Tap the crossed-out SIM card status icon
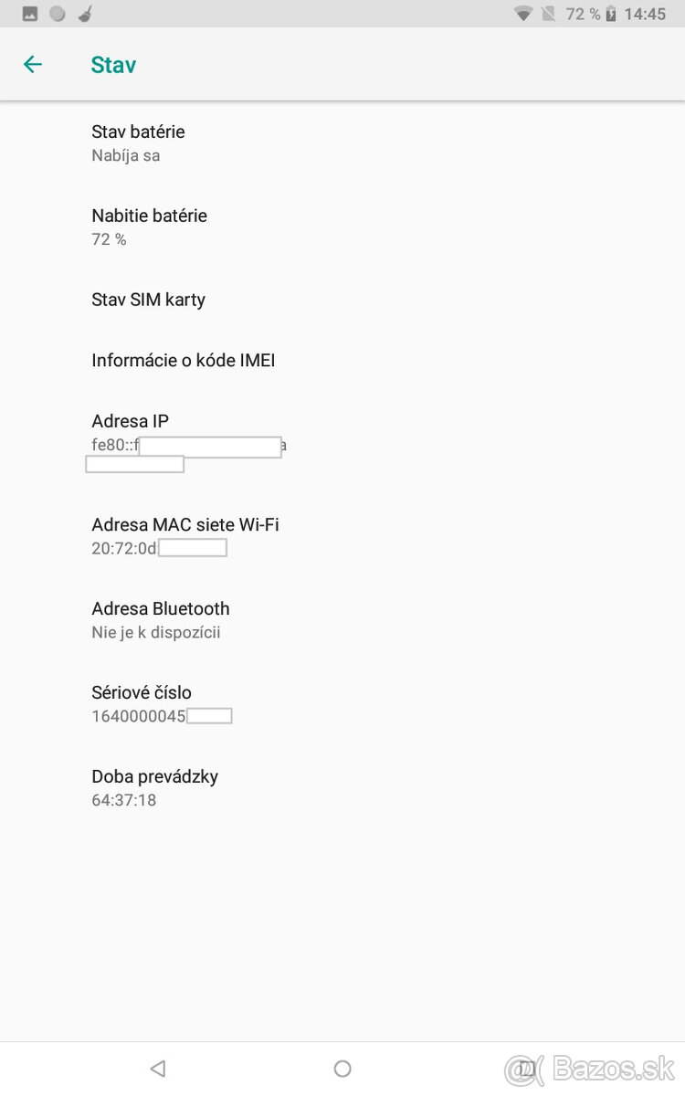This screenshot has width=685, height=1096. (548, 13)
